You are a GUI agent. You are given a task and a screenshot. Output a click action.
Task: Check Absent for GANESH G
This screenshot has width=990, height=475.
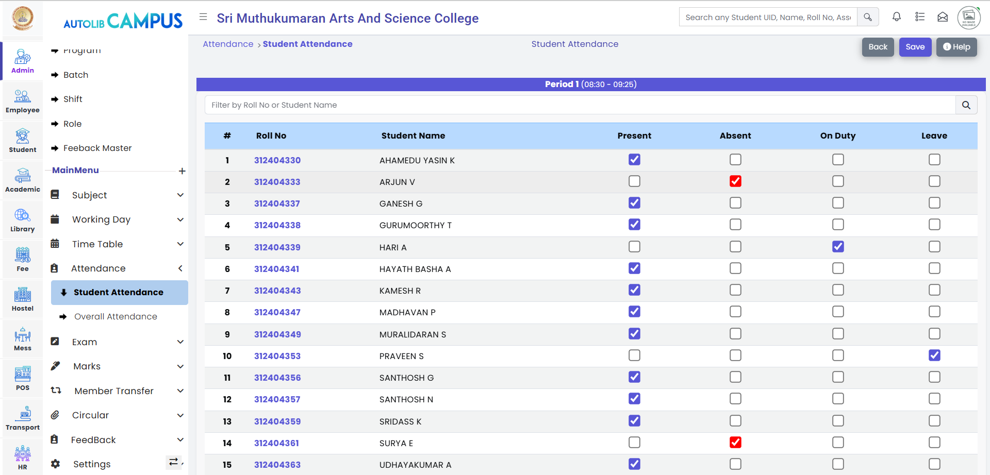(735, 203)
